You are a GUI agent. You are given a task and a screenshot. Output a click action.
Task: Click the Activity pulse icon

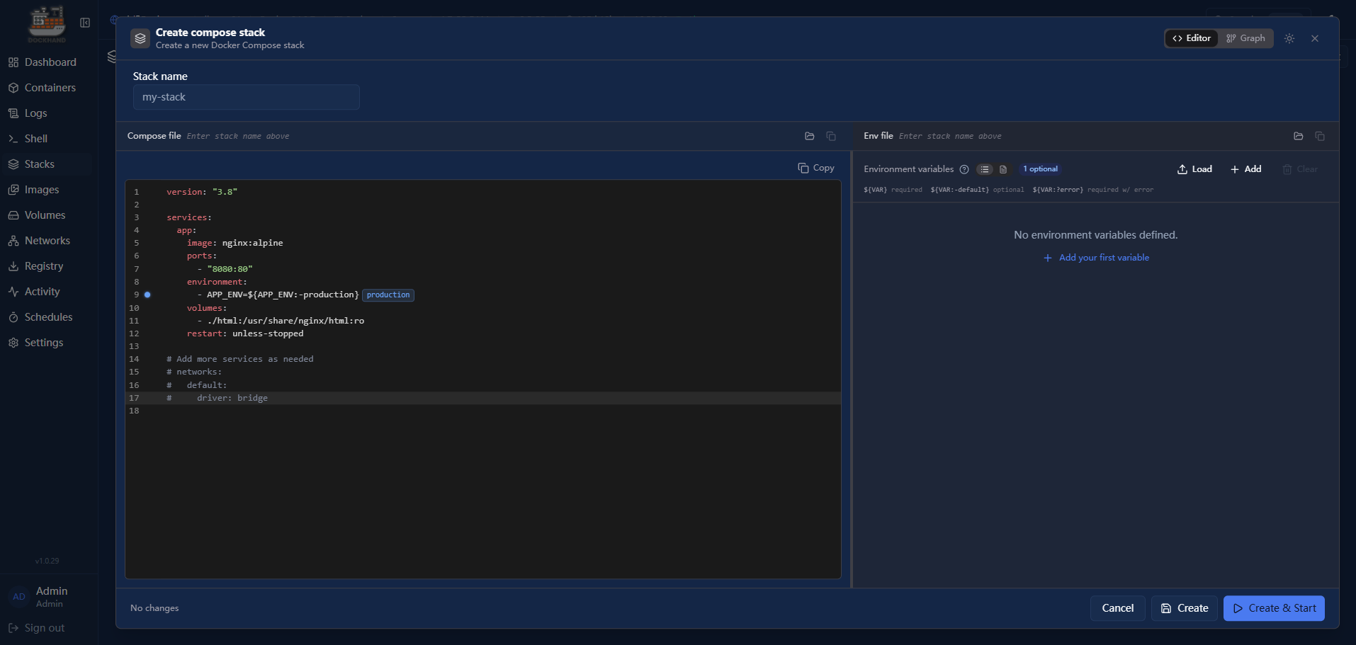[13, 292]
